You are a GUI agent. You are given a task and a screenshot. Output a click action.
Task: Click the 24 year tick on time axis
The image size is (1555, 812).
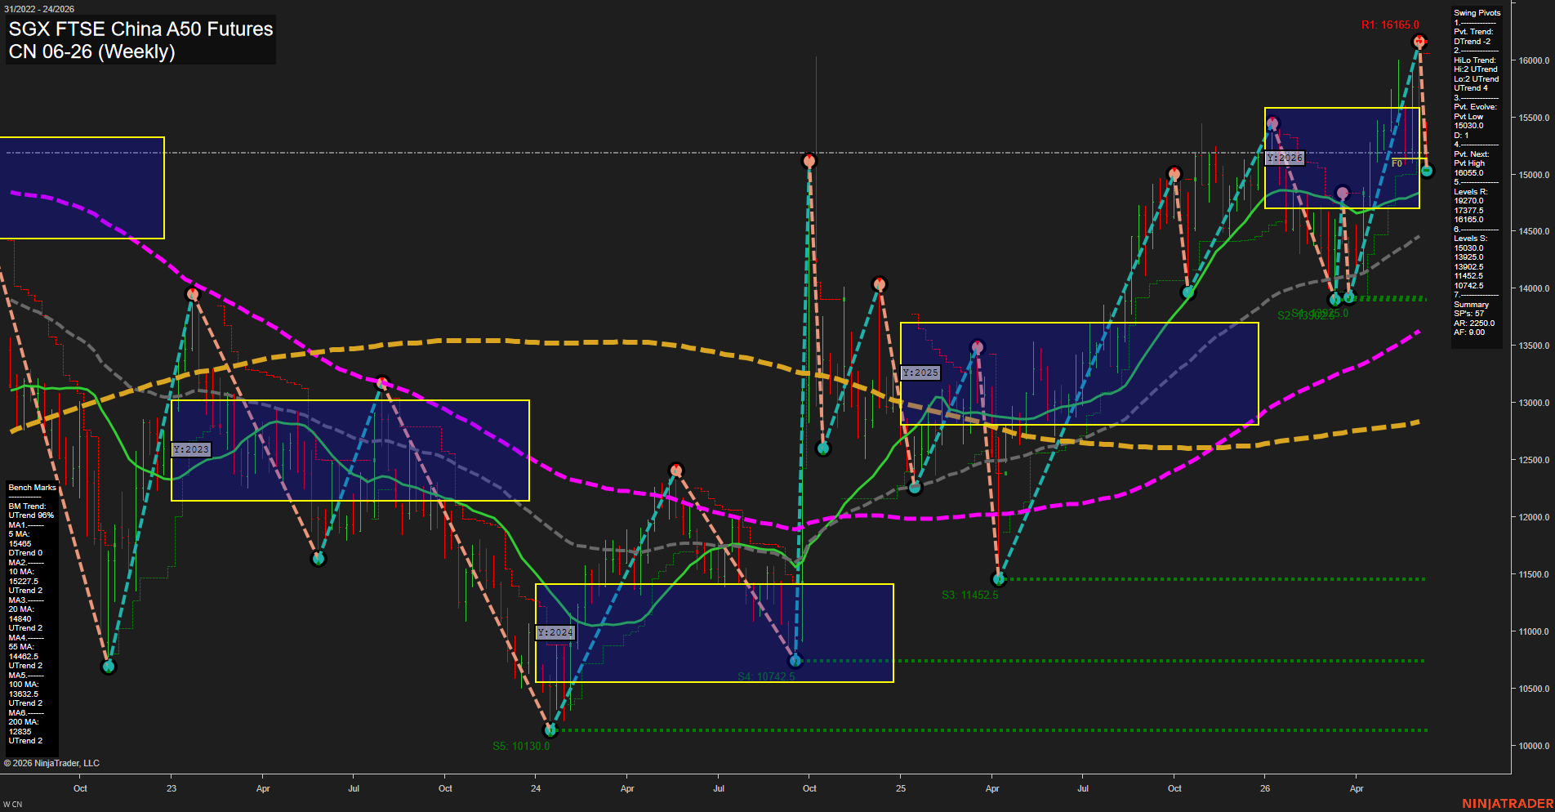coord(536,788)
